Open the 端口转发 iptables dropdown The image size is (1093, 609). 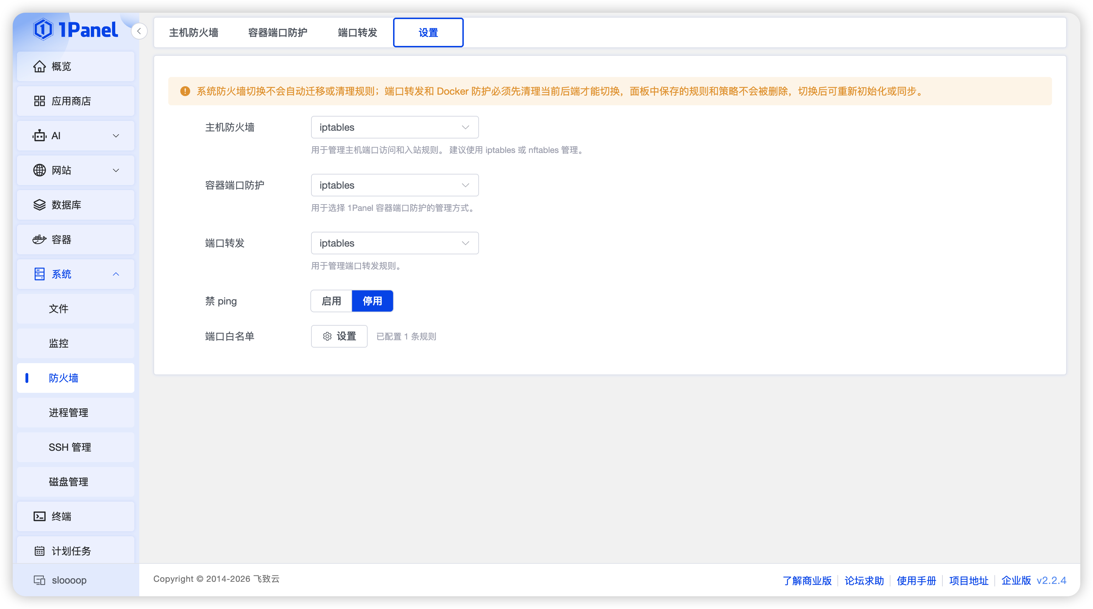click(394, 243)
